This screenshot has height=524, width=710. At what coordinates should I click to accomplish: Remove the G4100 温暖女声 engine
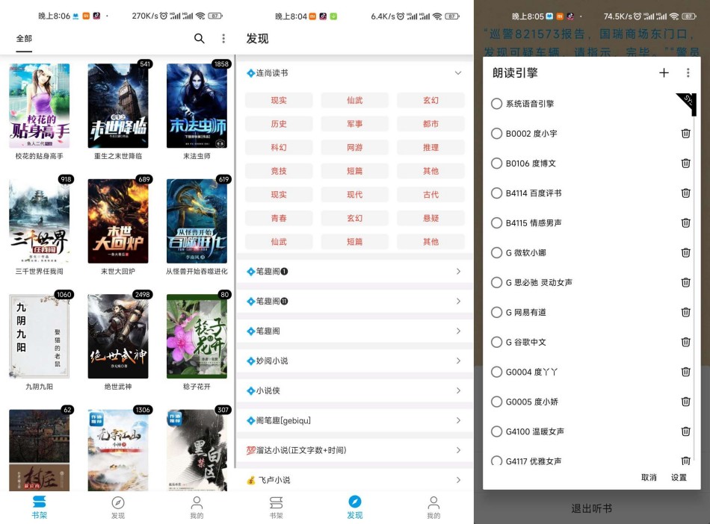(x=685, y=431)
